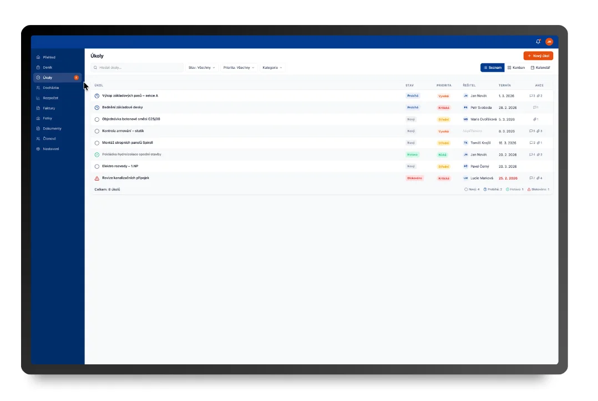Click the attachment icon in the Kontrola armování row
Screen dimensions: 598x401
pyautogui.click(x=539, y=132)
